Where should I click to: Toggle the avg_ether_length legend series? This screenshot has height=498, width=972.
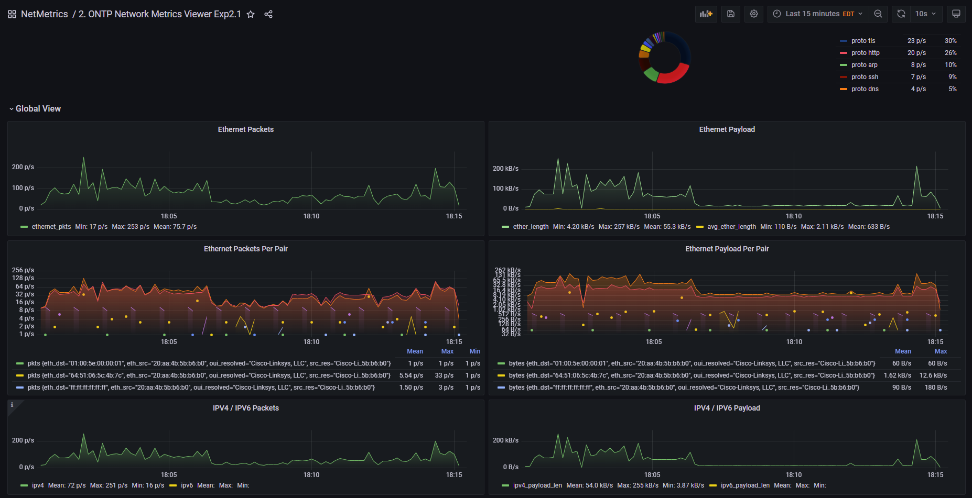click(731, 227)
